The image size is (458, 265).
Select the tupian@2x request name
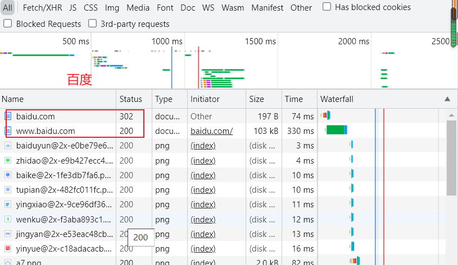click(64, 190)
